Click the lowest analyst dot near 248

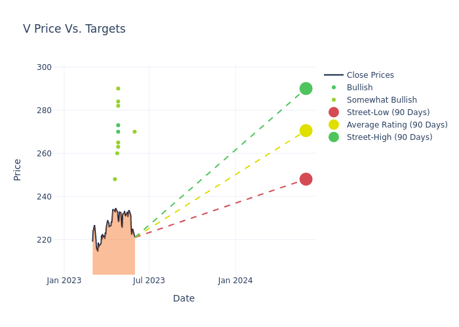tap(115, 179)
